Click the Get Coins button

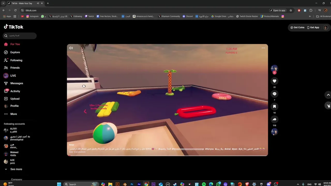coord(297,27)
